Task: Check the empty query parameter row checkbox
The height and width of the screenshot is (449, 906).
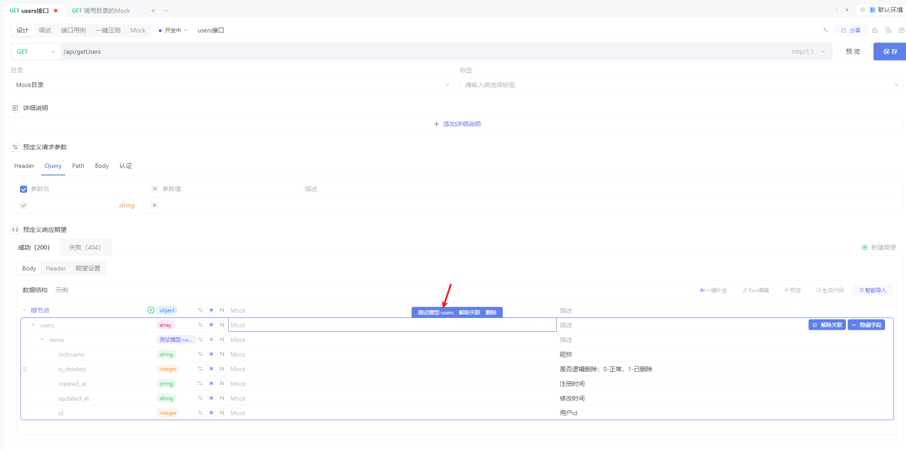Action: coord(24,205)
